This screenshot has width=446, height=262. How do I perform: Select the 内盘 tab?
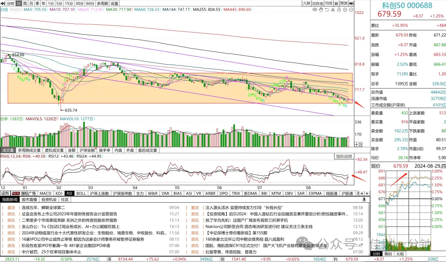click(119, 150)
